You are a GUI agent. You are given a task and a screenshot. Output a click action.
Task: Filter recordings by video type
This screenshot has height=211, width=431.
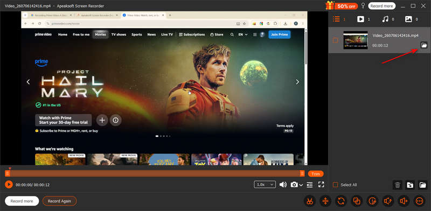(360, 19)
